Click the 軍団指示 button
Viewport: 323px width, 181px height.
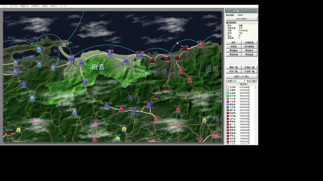tap(249, 51)
